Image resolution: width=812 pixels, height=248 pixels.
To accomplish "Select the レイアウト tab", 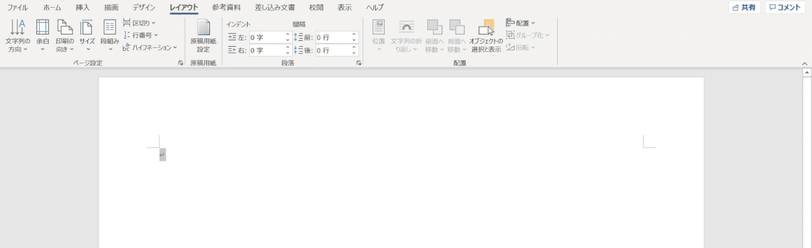I will click(184, 7).
